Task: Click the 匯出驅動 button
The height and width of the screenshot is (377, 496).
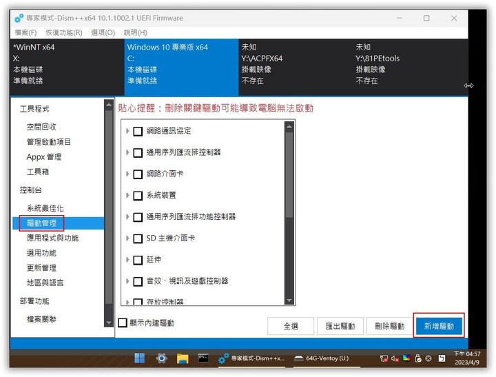Action: tap(340, 326)
